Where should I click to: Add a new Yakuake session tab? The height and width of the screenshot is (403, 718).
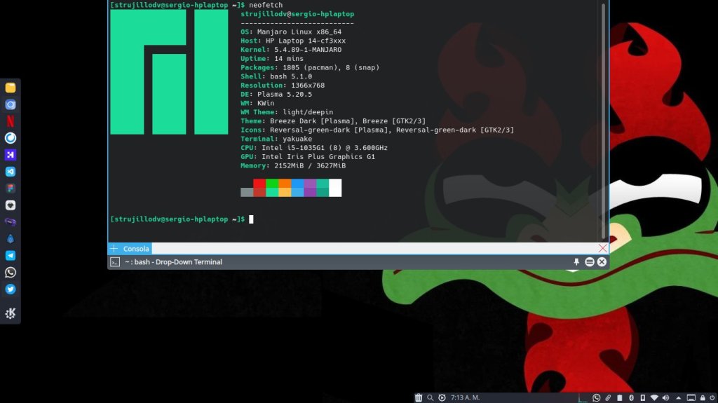tap(114, 249)
